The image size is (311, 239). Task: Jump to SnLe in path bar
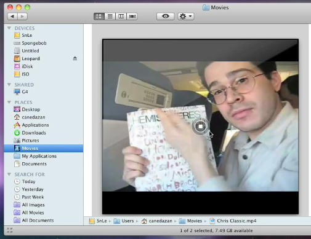[98, 221]
